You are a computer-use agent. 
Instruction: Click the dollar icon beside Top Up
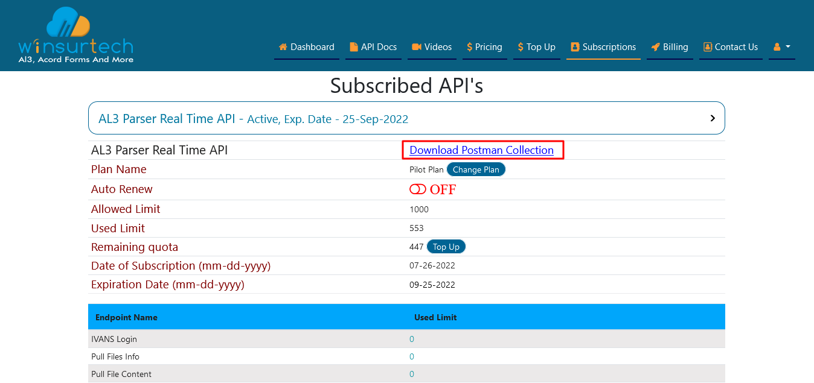pyautogui.click(x=521, y=46)
